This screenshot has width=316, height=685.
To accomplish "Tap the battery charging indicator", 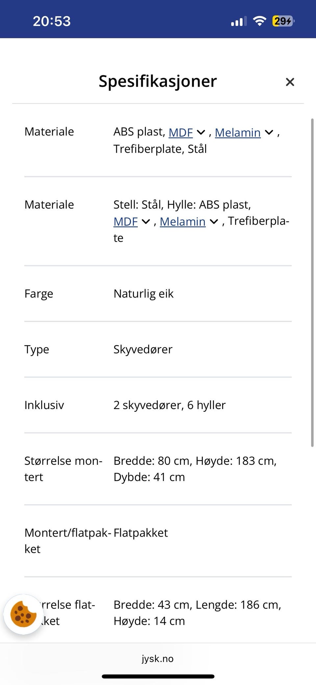I will tap(283, 21).
